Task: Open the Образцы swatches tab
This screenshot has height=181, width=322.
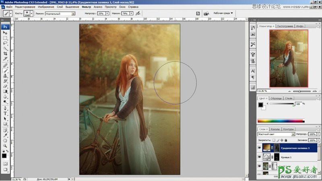Action: (276, 98)
